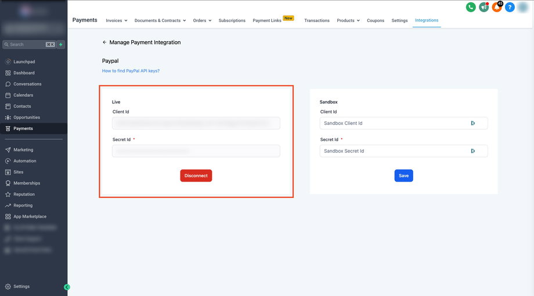Click the icon inside Sandbox Client Id field
Image resolution: width=534 pixels, height=296 pixels.
tap(473, 123)
